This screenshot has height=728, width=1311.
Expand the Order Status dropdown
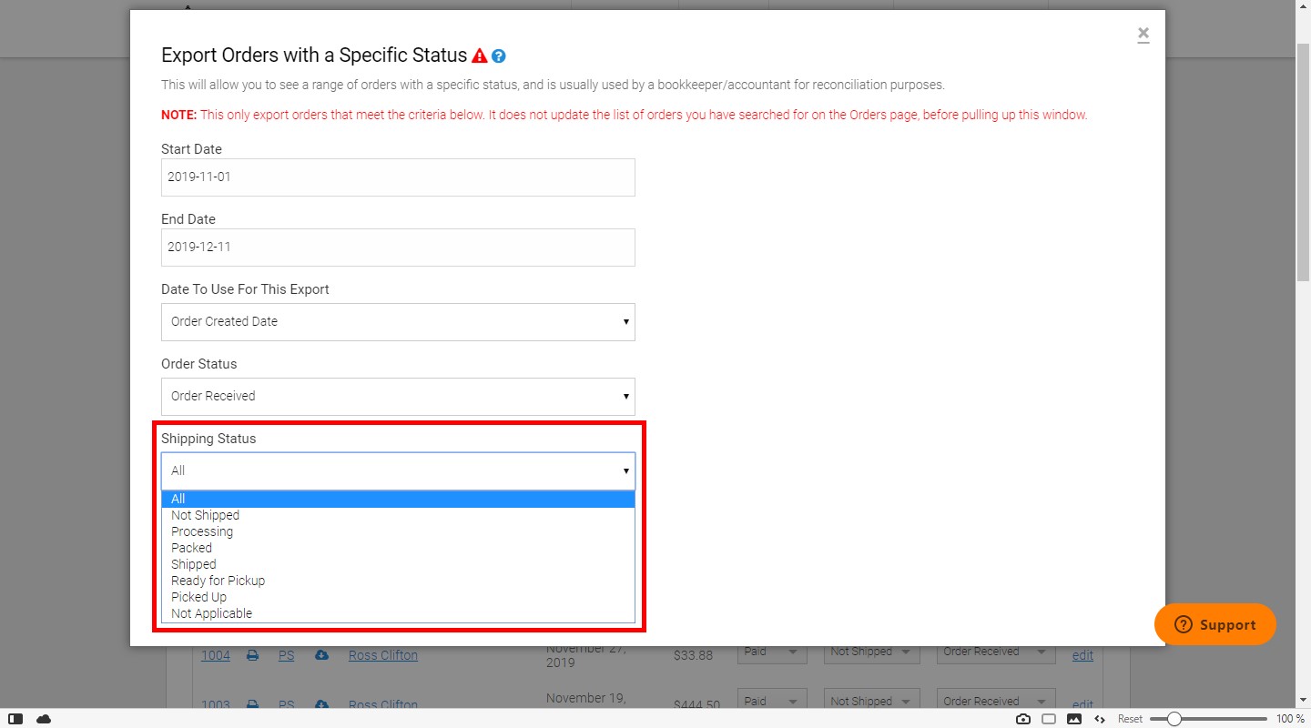point(398,397)
